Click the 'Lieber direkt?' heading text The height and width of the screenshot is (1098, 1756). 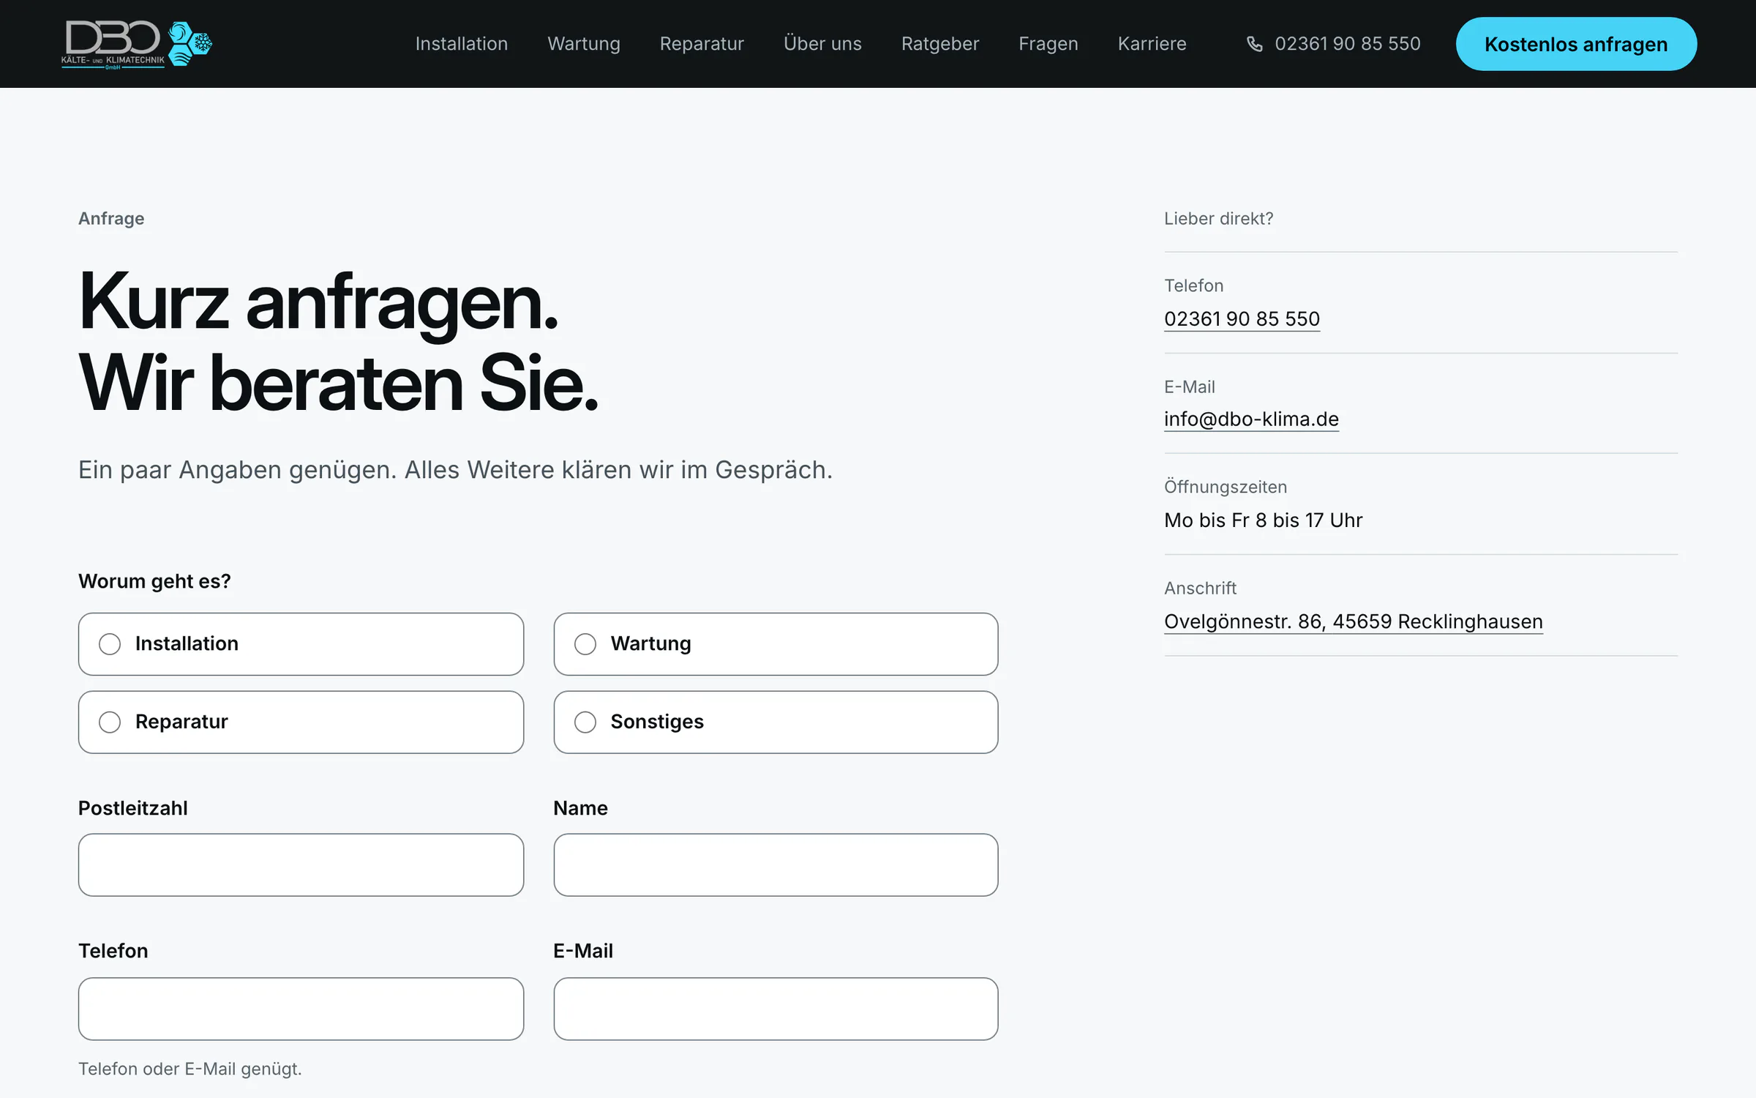[1219, 219]
